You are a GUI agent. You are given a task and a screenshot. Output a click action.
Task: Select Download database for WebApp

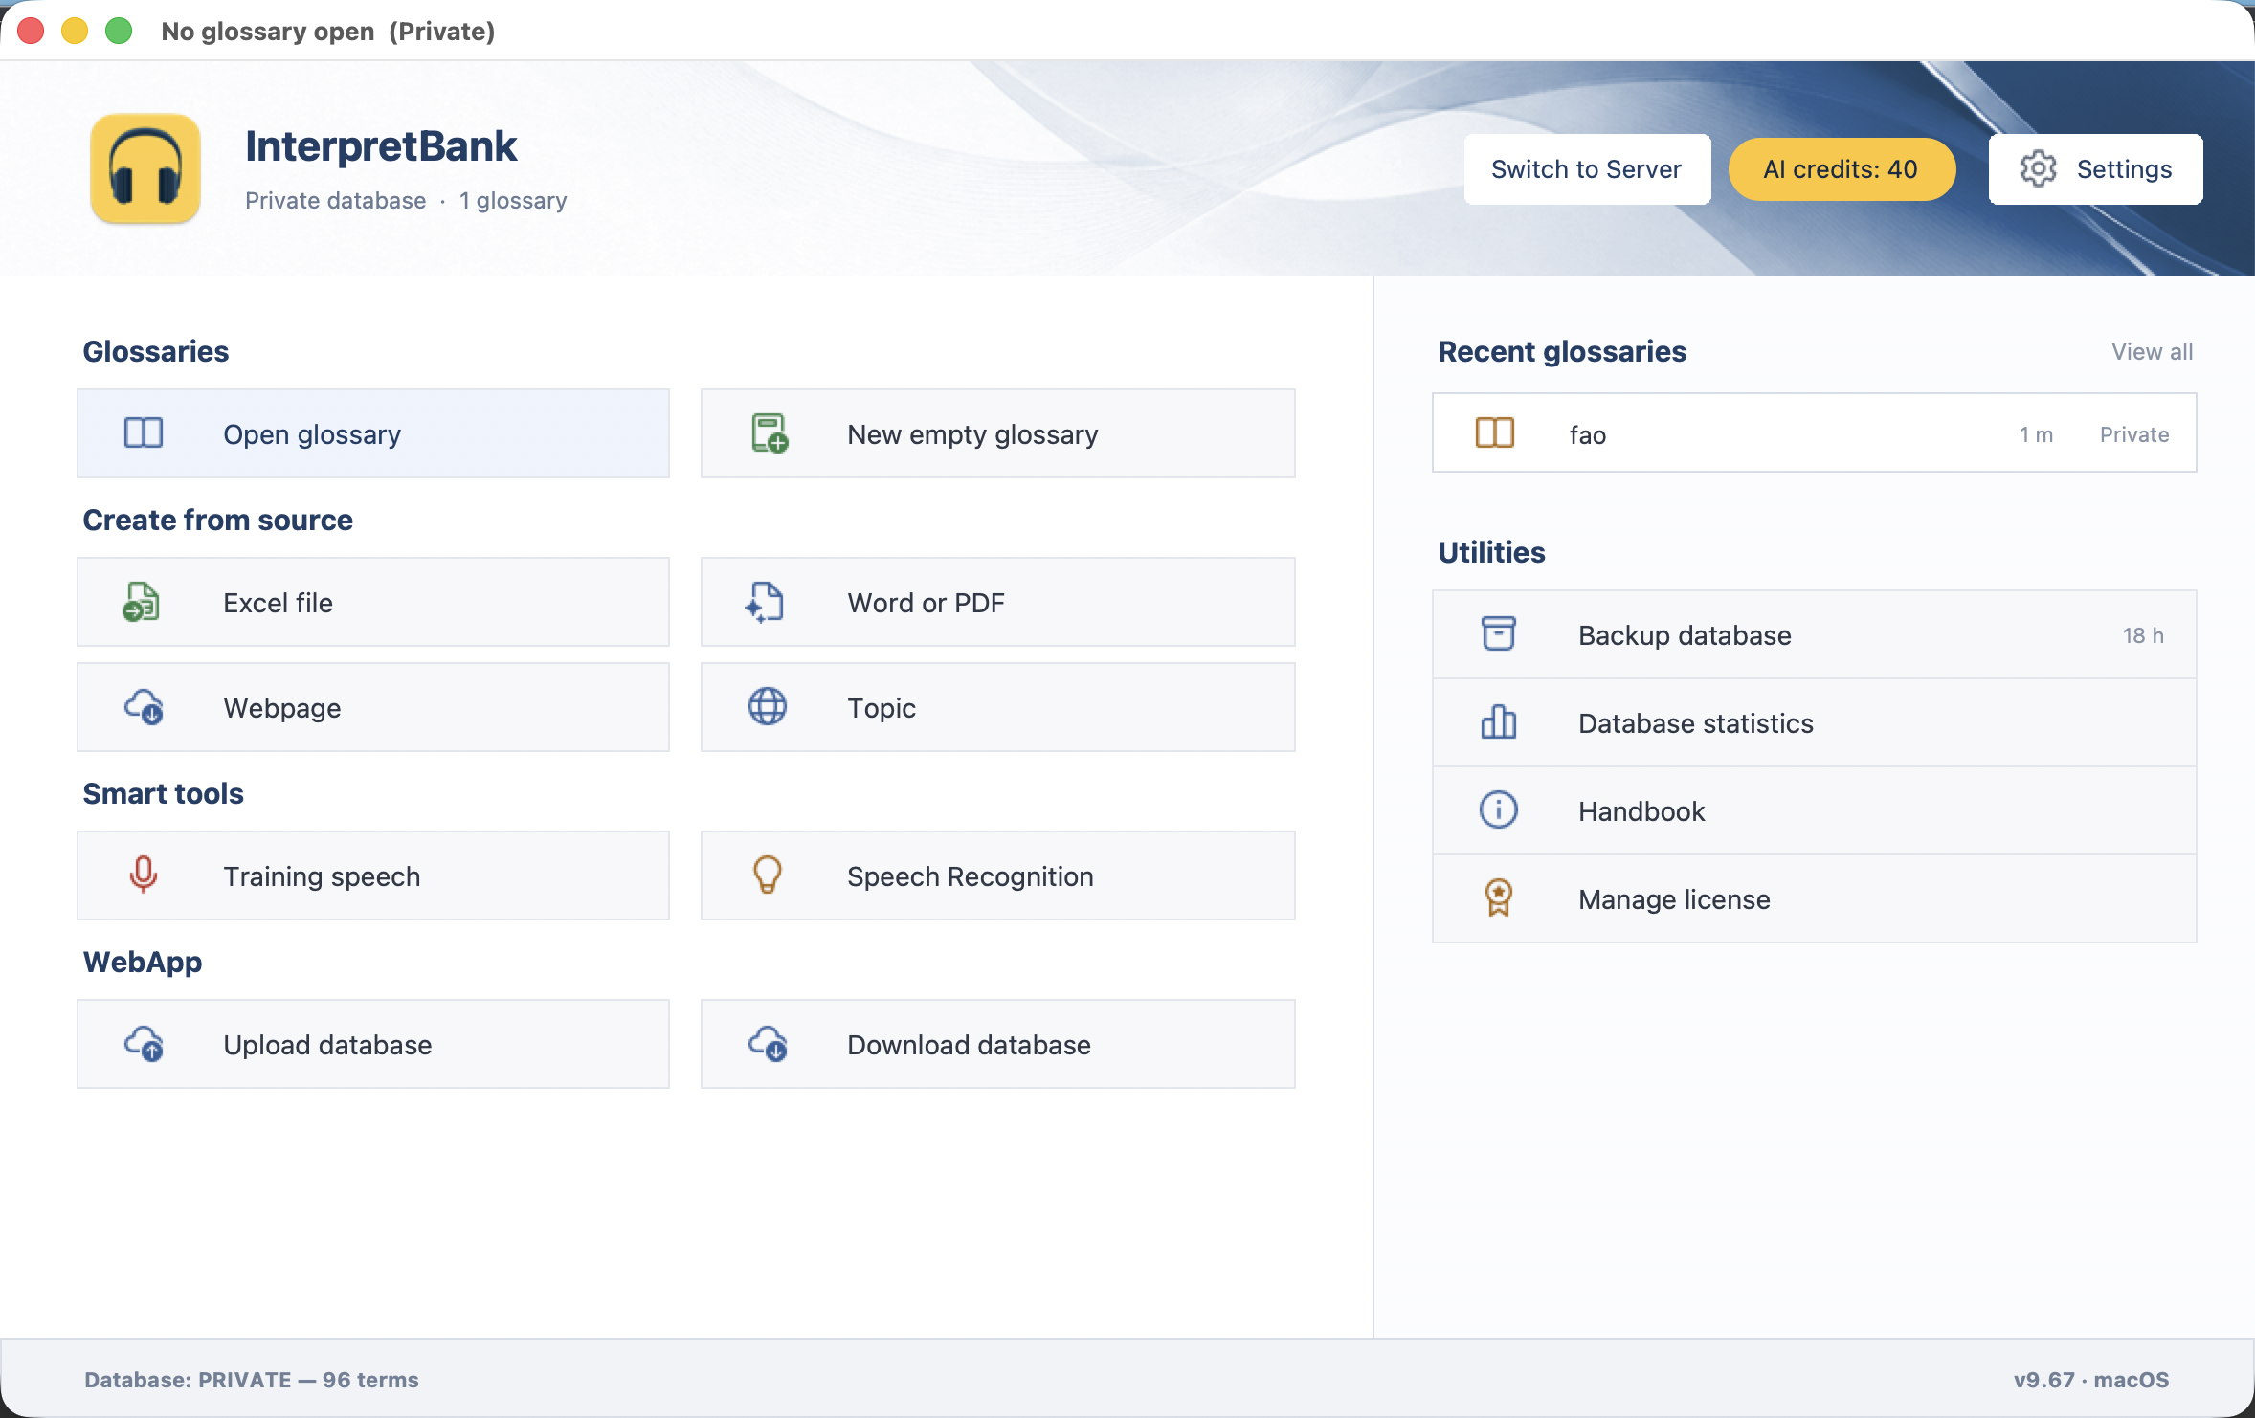(x=998, y=1044)
